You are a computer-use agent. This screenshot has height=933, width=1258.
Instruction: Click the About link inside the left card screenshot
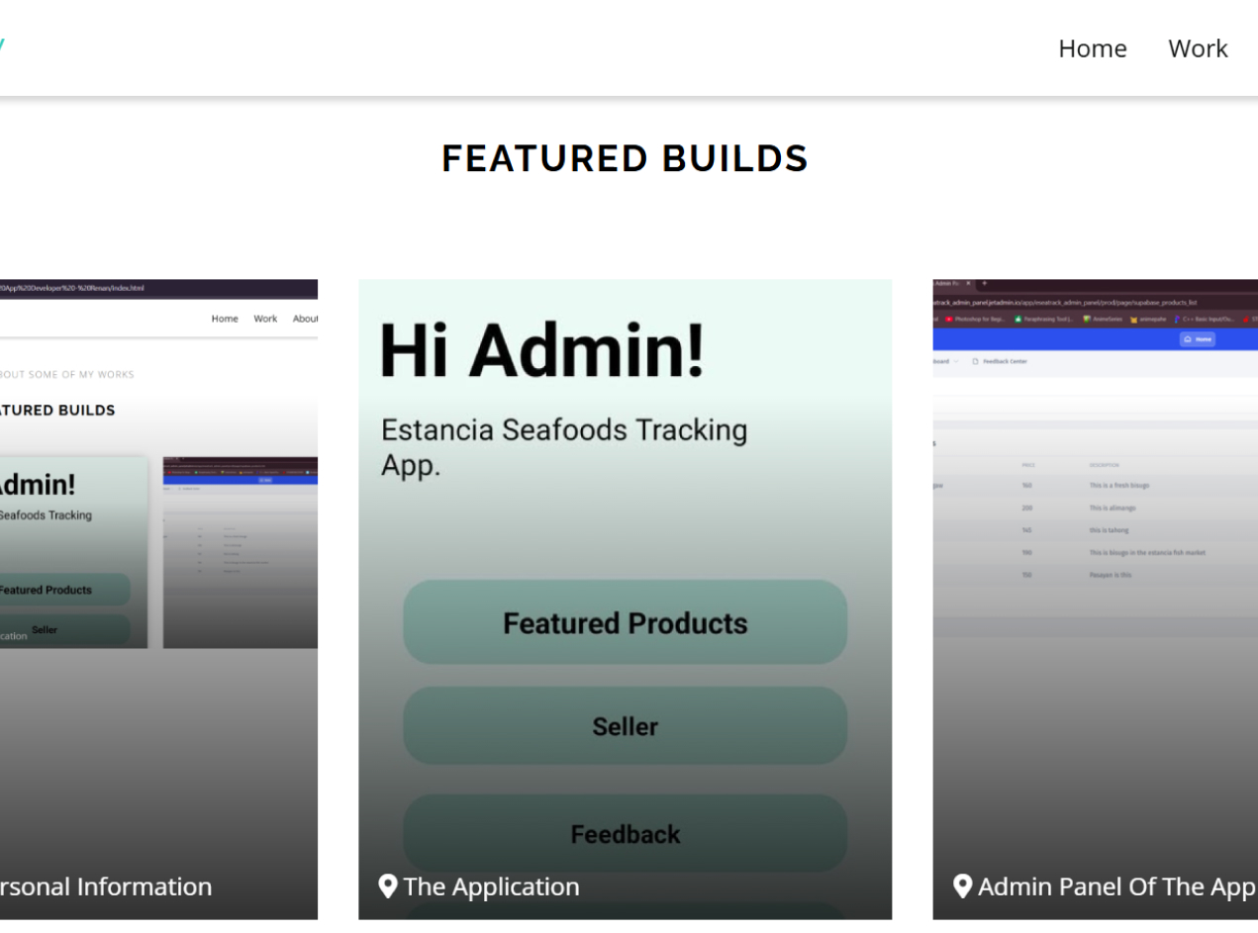[305, 319]
